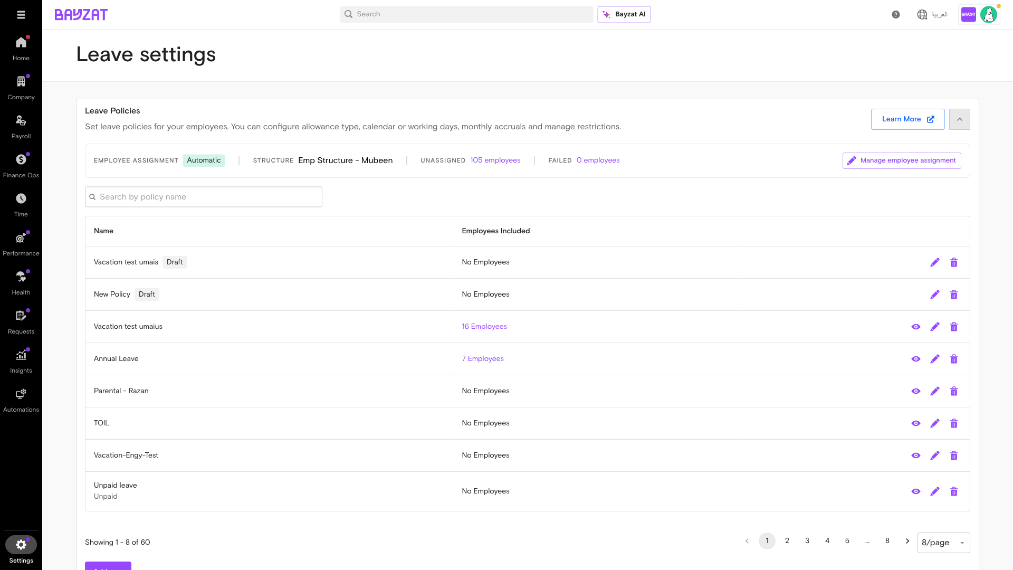View TOIL policy eye icon
This screenshot has height=570, width=1013.
pyautogui.click(x=916, y=423)
